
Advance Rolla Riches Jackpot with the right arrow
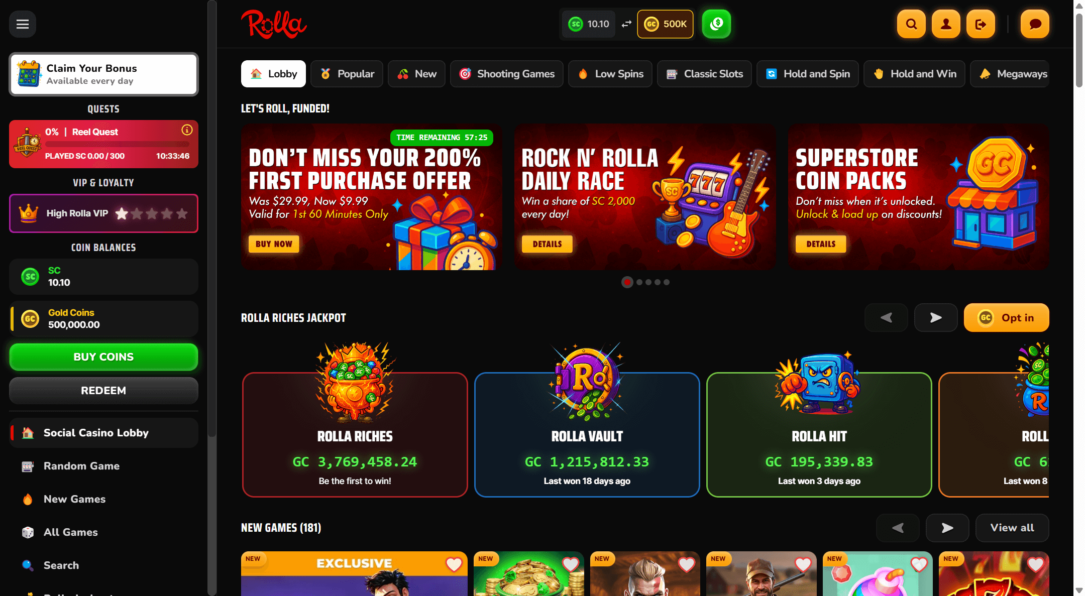pyautogui.click(x=936, y=317)
